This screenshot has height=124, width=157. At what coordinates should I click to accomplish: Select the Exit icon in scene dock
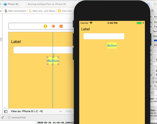tap(61, 26)
